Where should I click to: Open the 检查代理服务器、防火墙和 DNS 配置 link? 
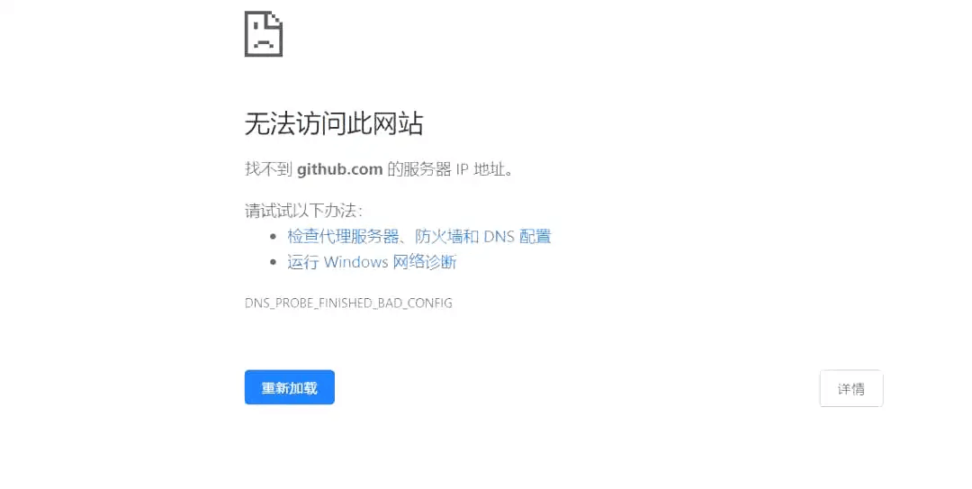(419, 237)
